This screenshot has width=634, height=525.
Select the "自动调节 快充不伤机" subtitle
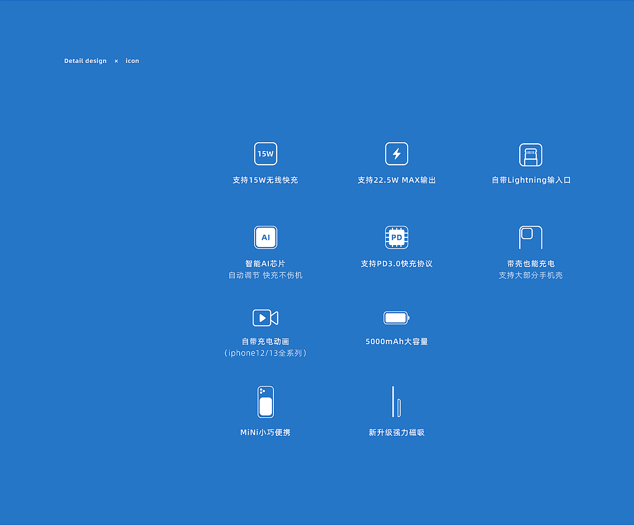(x=265, y=275)
